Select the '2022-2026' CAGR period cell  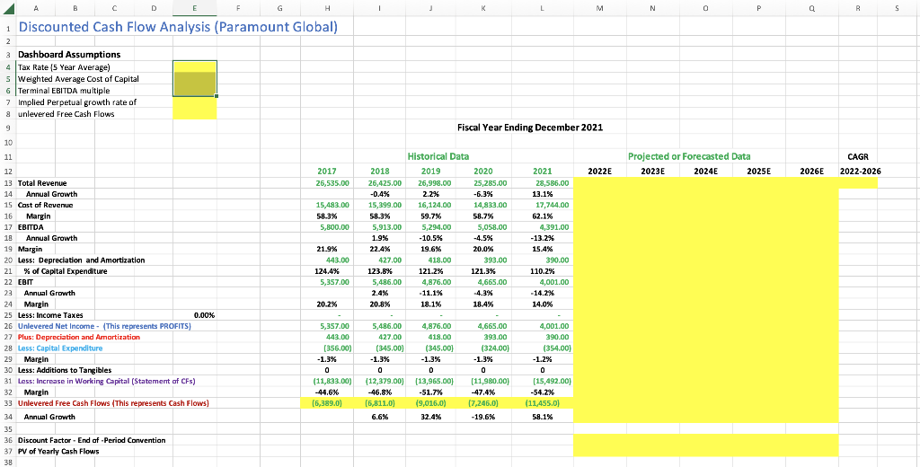[x=860, y=172]
